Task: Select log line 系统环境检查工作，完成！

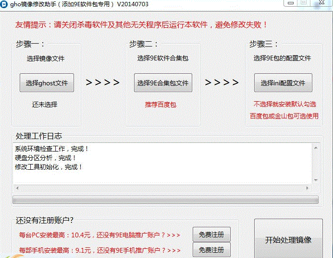Action: point(51,149)
